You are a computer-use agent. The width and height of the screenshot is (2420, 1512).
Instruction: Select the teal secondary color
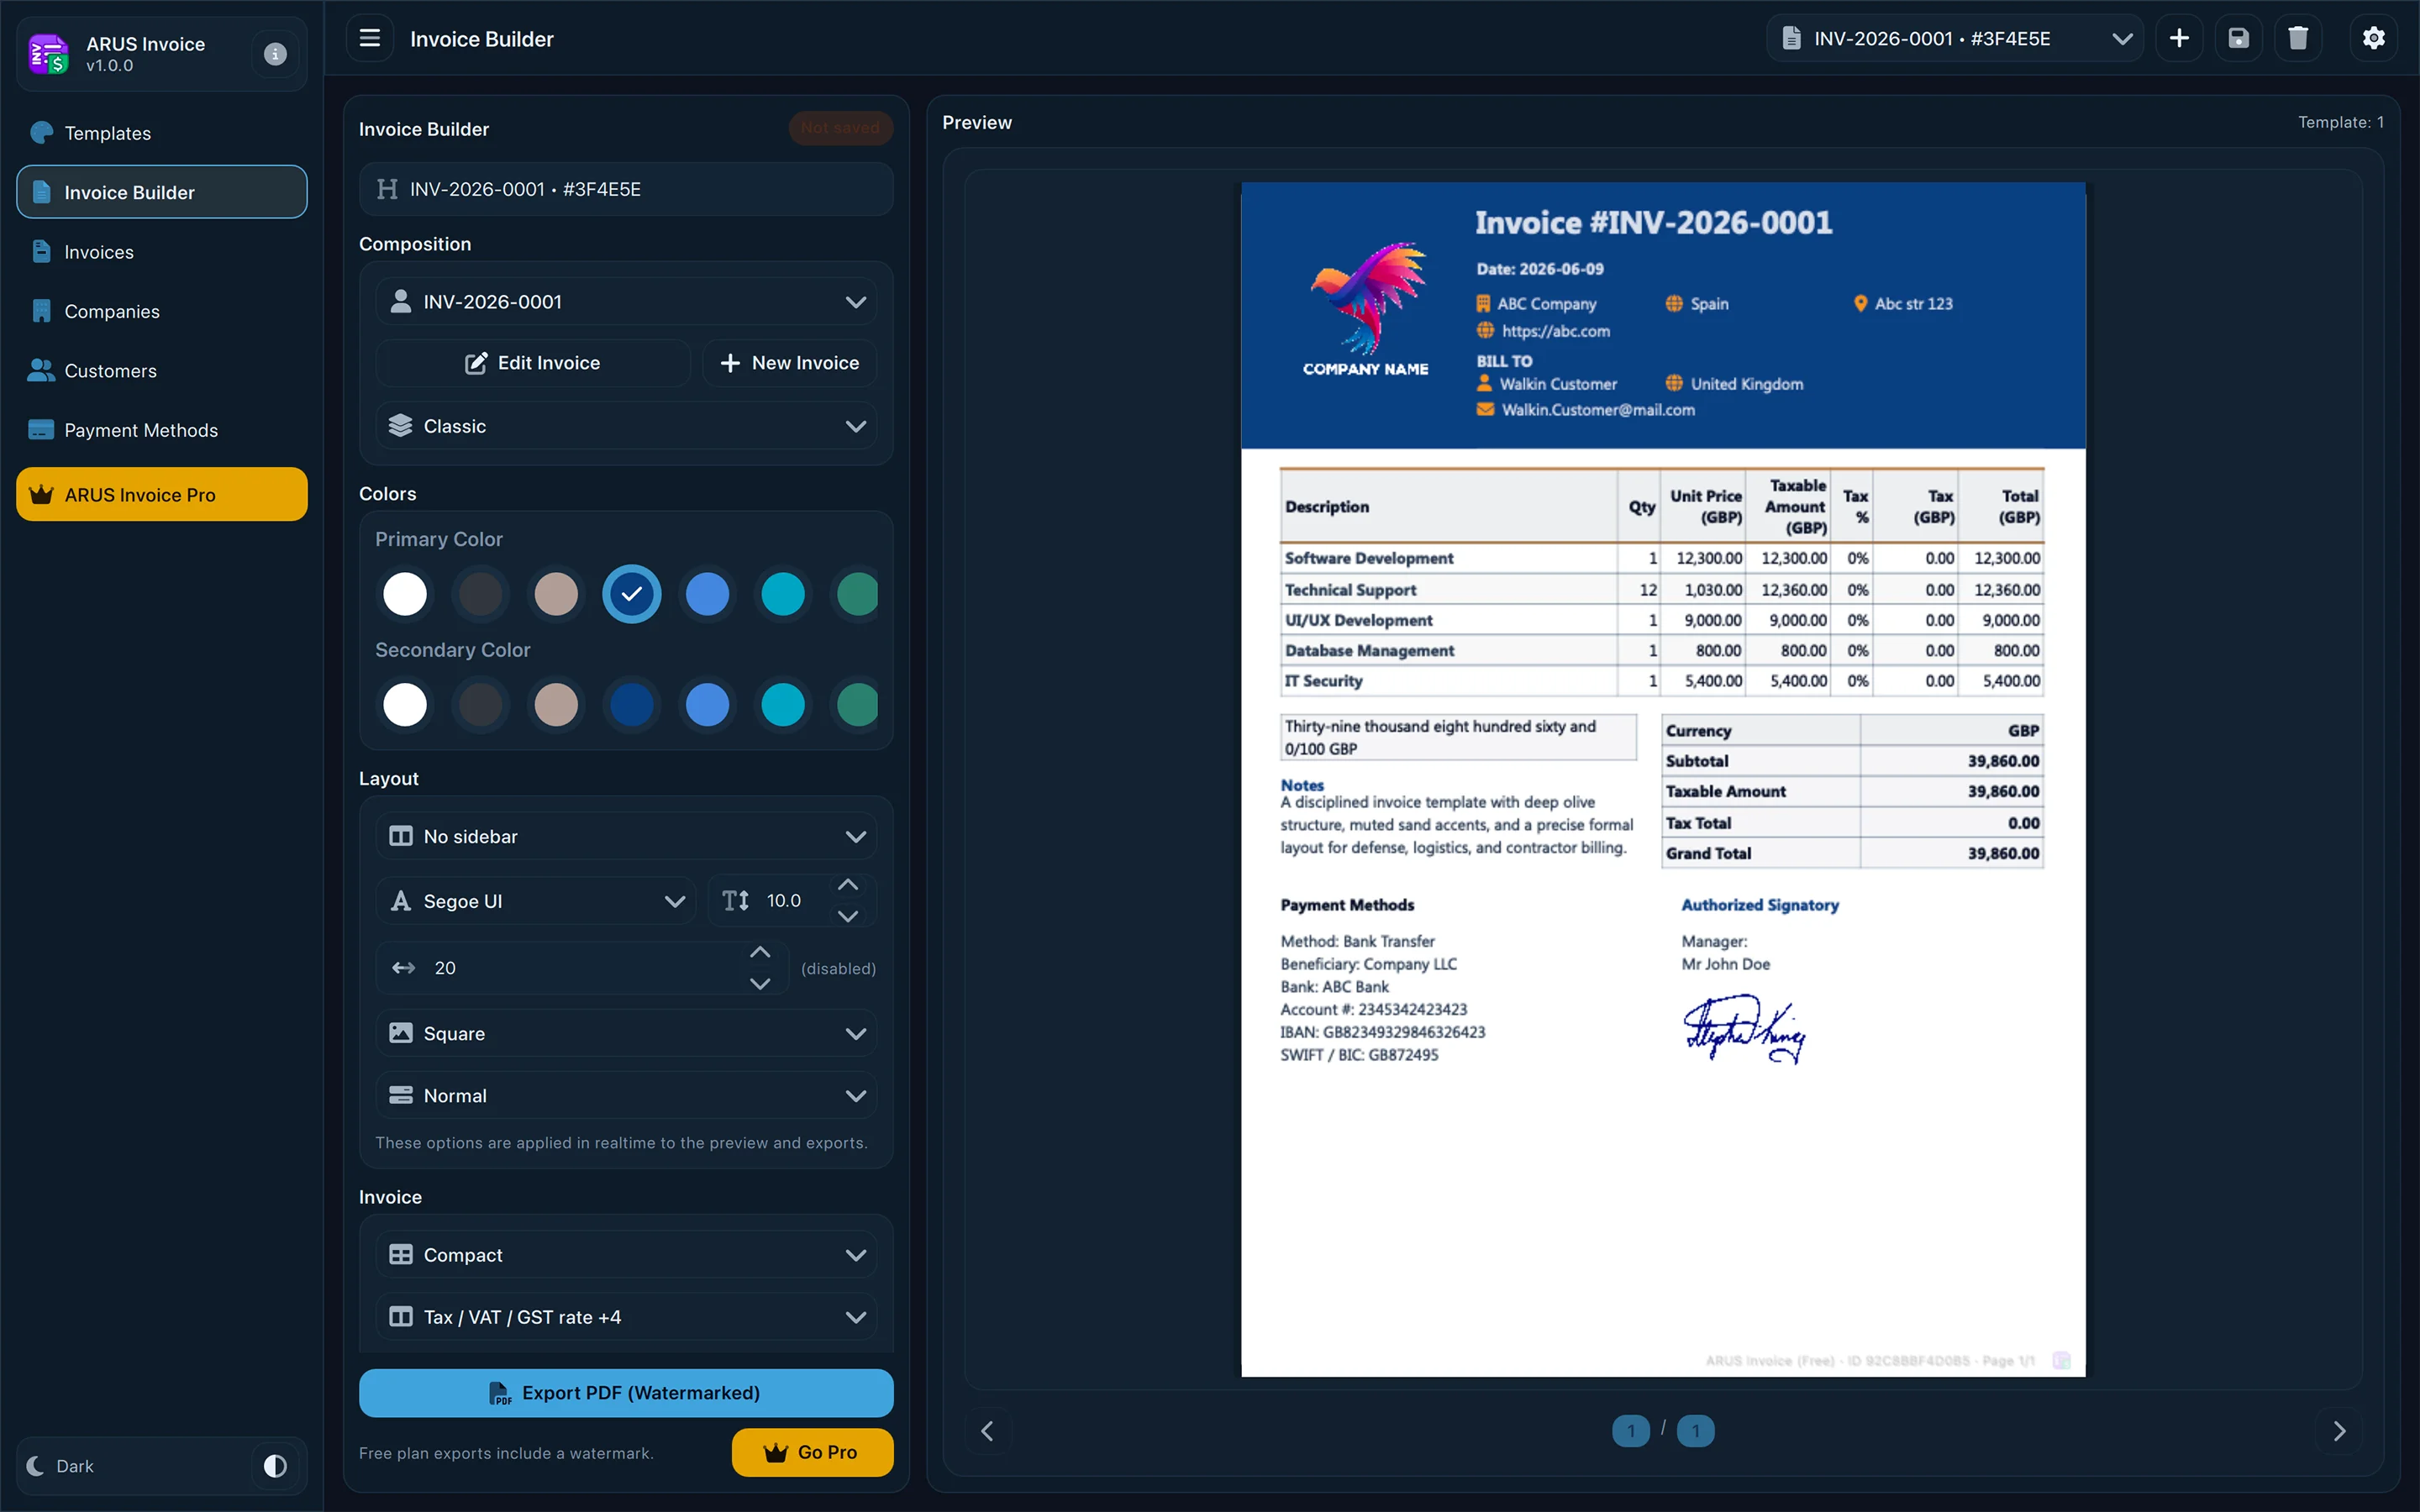[x=782, y=704]
